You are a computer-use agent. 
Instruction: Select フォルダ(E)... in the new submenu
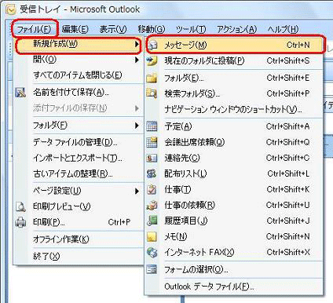(234, 78)
